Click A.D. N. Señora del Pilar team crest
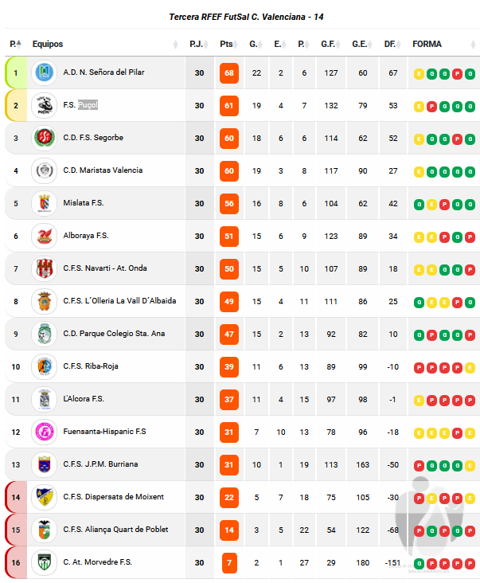The width and height of the screenshot is (480, 583). (x=45, y=72)
